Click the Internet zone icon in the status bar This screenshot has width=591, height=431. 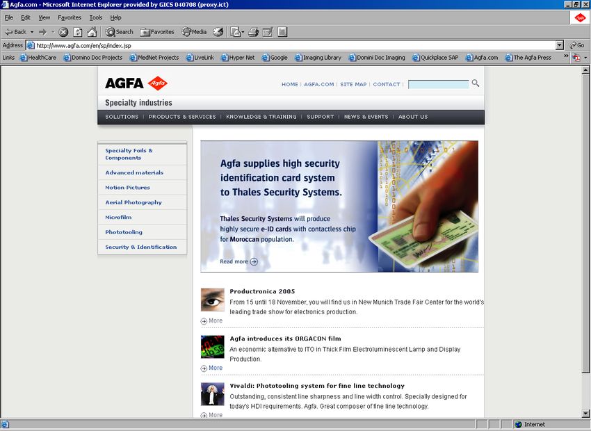[x=519, y=425]
